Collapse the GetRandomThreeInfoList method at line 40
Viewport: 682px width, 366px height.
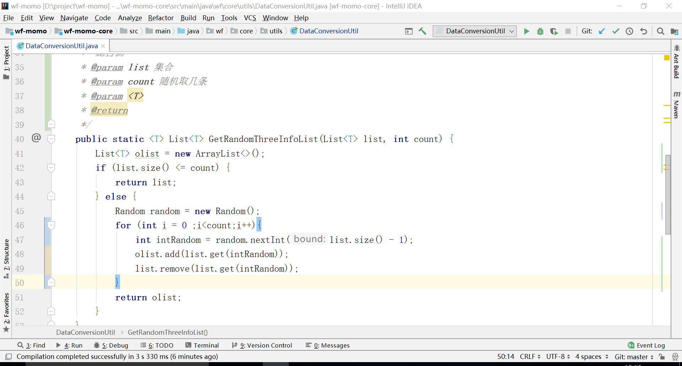(52, 138)
